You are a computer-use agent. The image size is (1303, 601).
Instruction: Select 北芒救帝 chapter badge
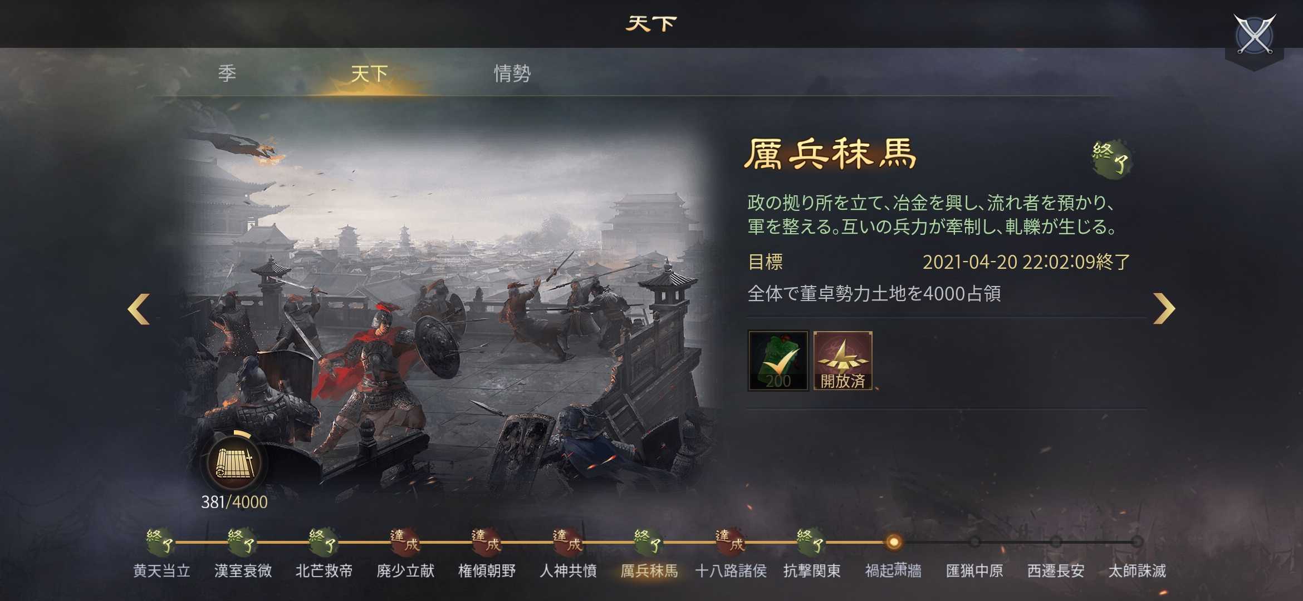point(324,541)
